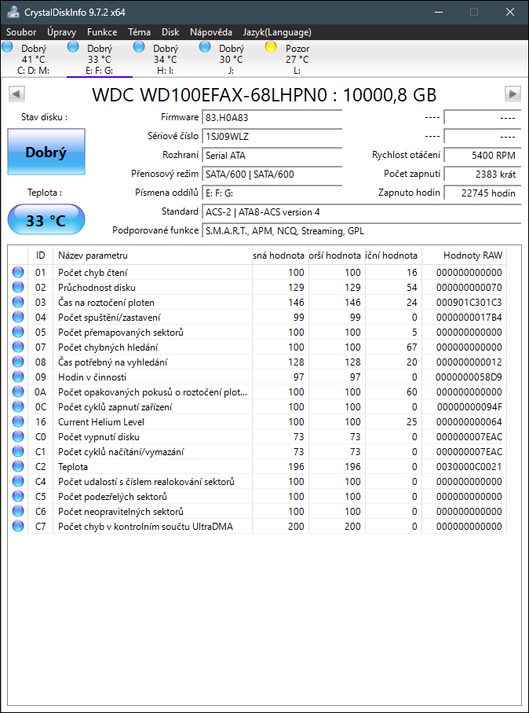Click RAW value 00000000094F

coord(469,407)
